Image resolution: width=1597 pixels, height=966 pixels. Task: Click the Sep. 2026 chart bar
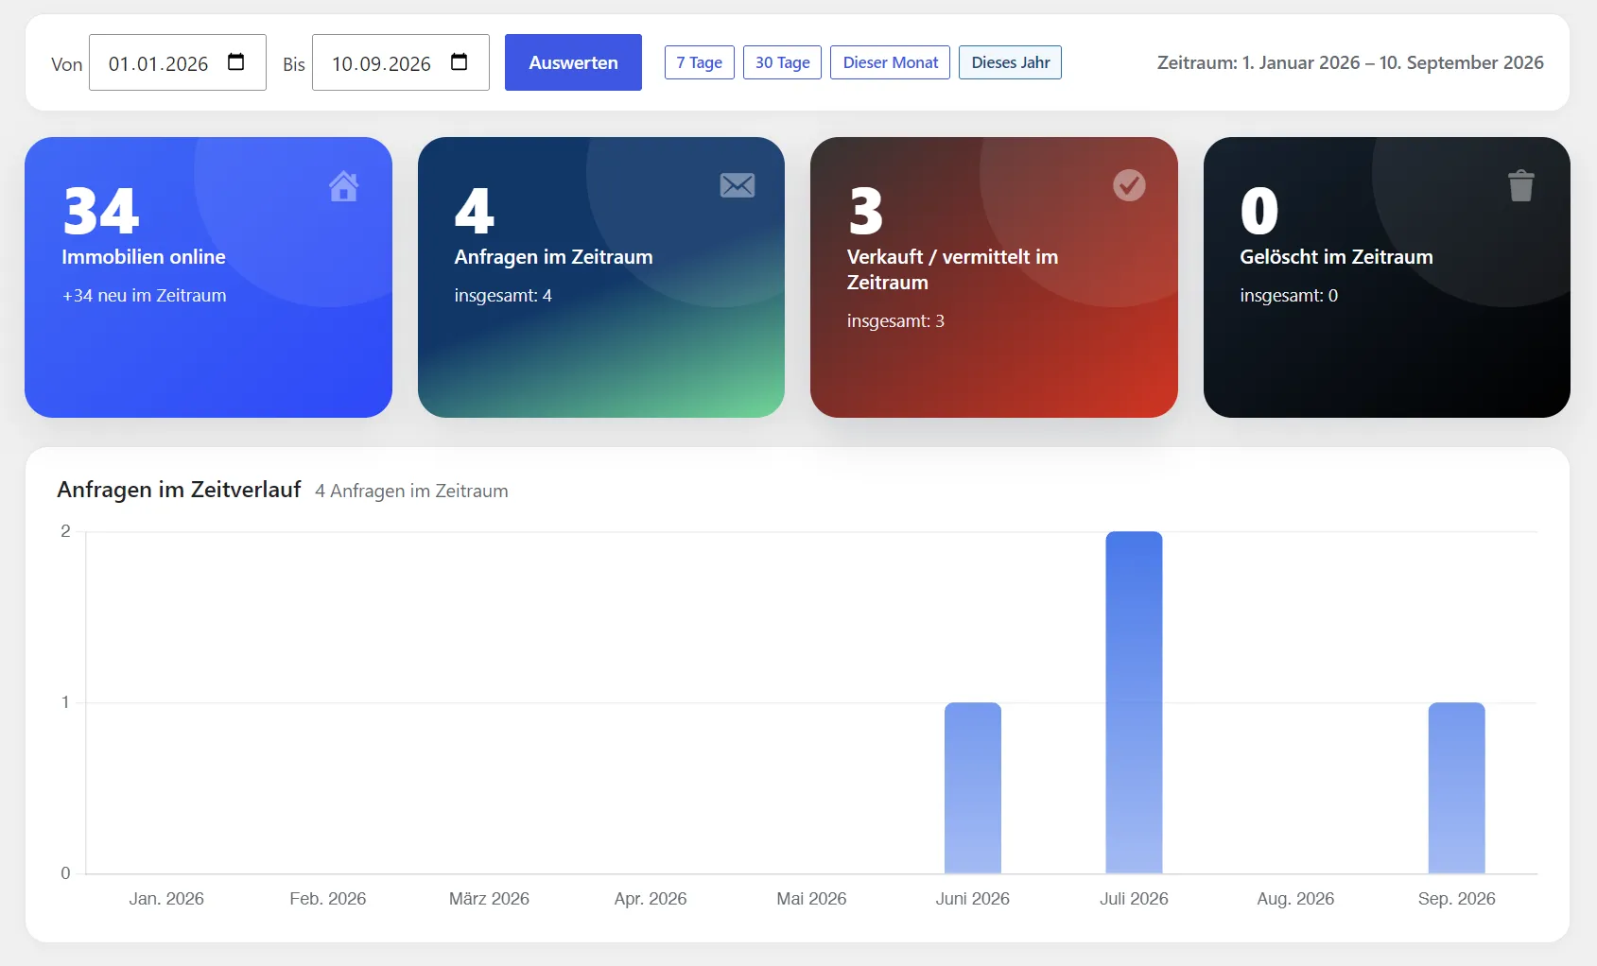(x=1456, y=787)
